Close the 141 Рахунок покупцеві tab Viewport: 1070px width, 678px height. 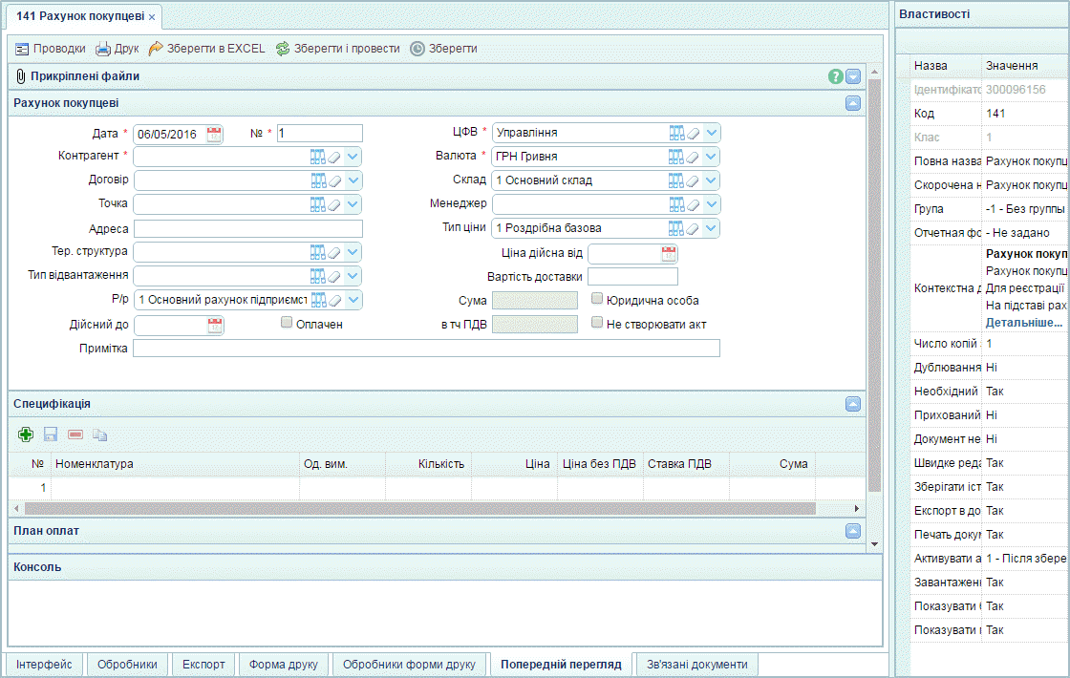click(x=152, y=17)
